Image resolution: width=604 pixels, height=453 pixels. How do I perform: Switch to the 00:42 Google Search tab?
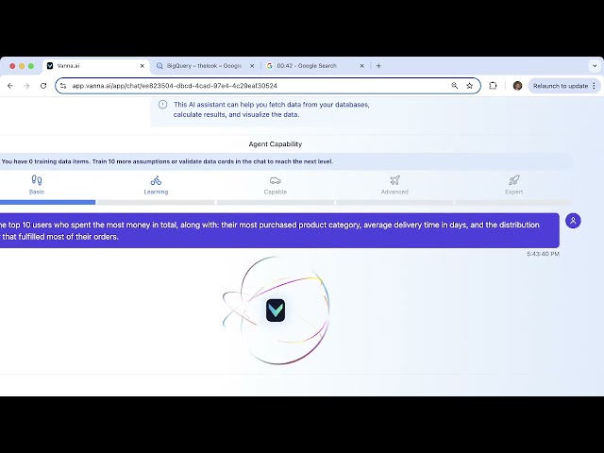click(x=315, y=66)
